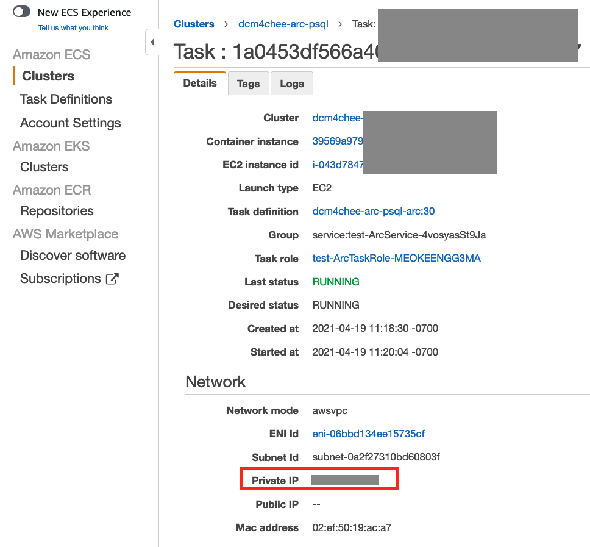The height and width of the screenshot is (547, 590).
Task: Click the Desired status RUNNING value
Action: pyautogui.click(x=336, y=305)
